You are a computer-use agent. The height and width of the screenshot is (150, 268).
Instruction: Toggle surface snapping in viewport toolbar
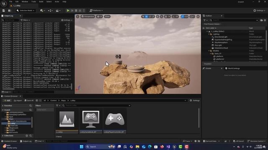[162, 17]
